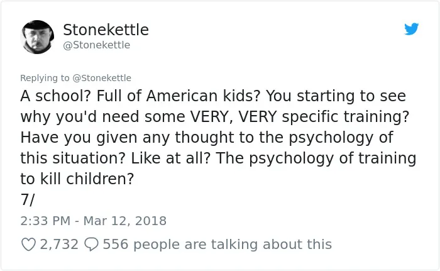Click the Mar 12, 2018 date
The height and width of the screenshot is (271, 440).
(125, 221)
